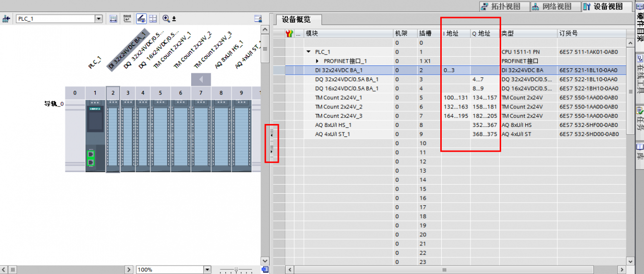Image resolution: width=644 pixels, height=274 pixels.
Task: Click the overview navigation icon at bottom corner
Action: (265, 269)
